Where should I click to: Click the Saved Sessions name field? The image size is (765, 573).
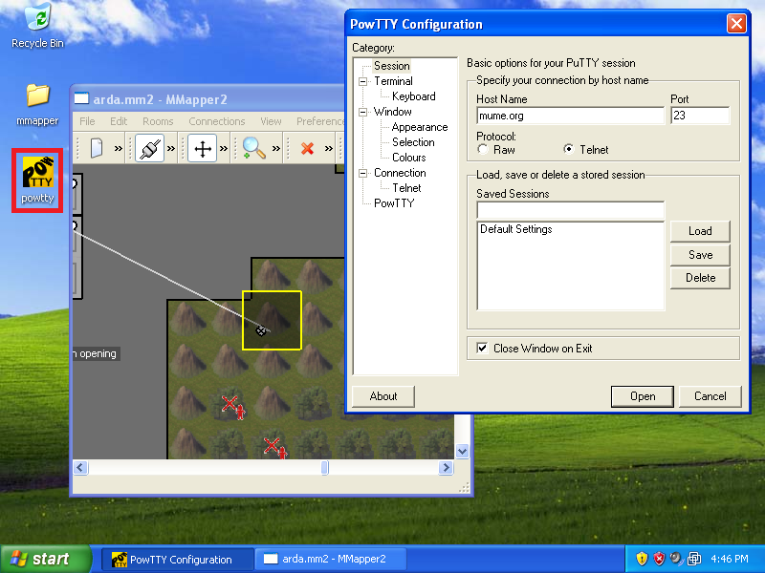click(x=570, y=210)
